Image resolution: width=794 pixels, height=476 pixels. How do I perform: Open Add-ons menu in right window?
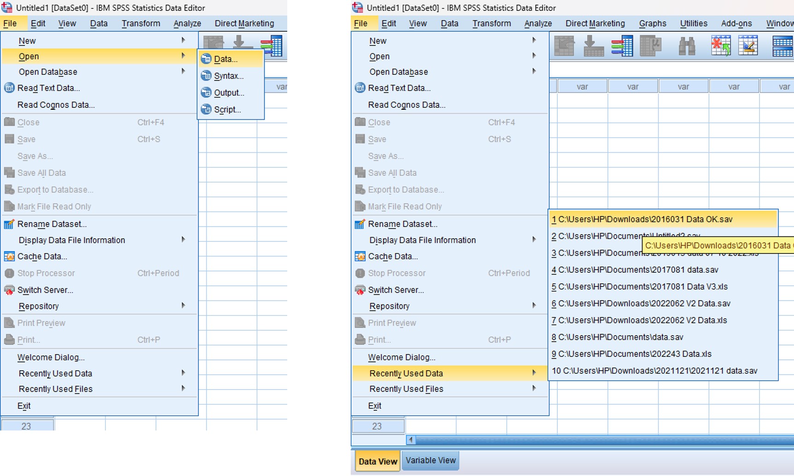tap(736, 23)
